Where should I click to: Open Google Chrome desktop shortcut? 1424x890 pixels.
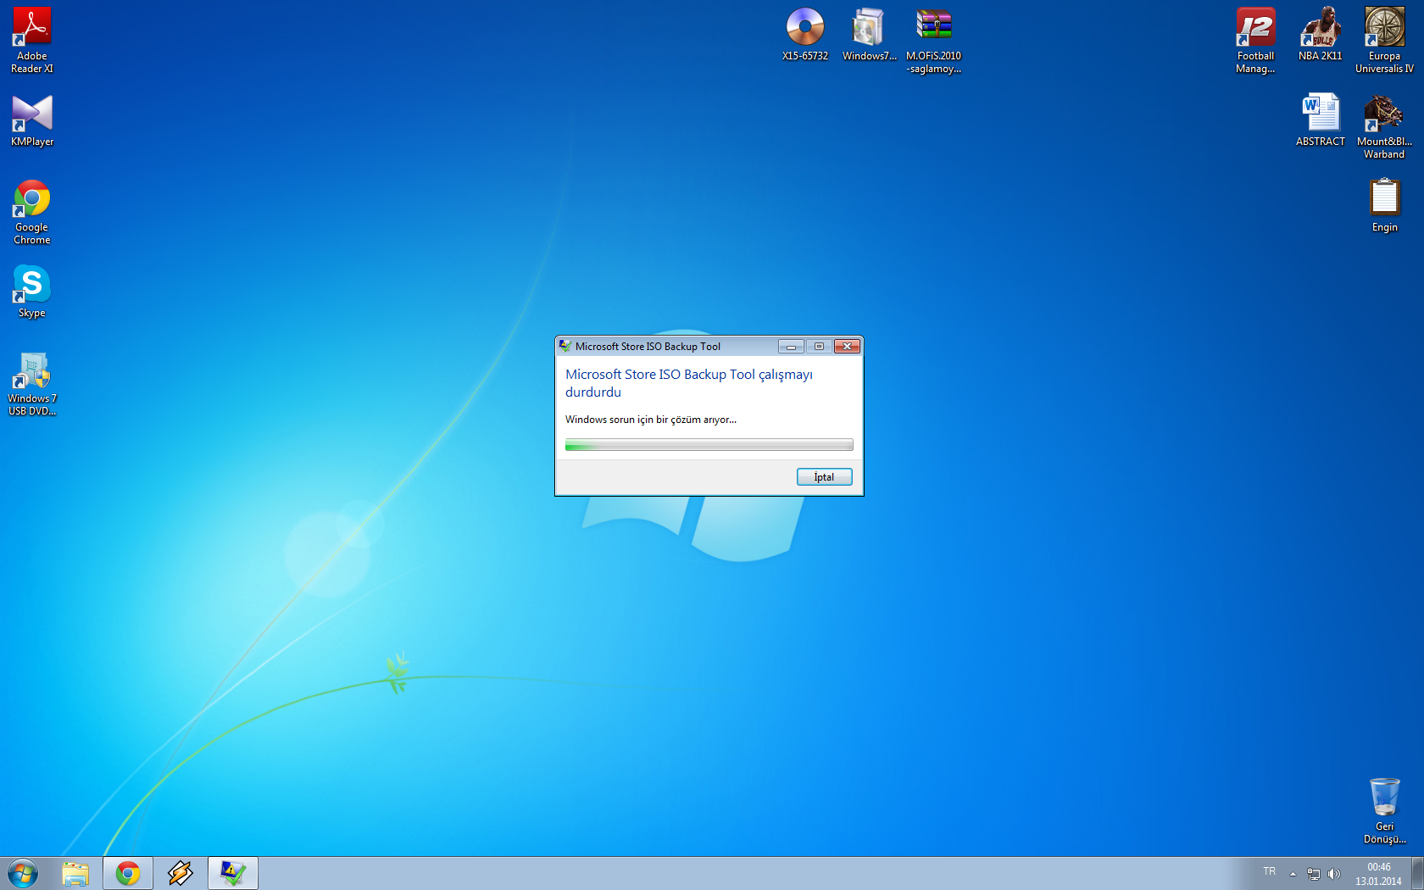32,212
